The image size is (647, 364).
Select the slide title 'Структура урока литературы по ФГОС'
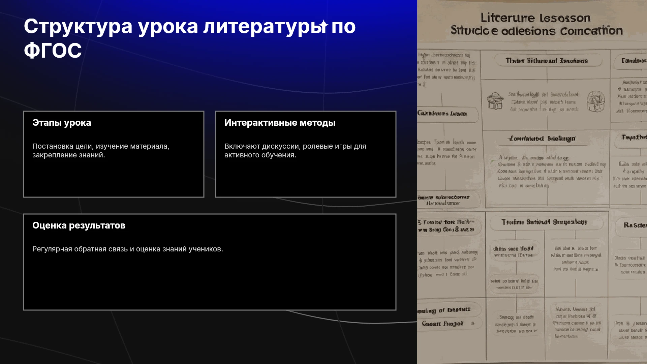pyautogui.click(x=190, y=38)
